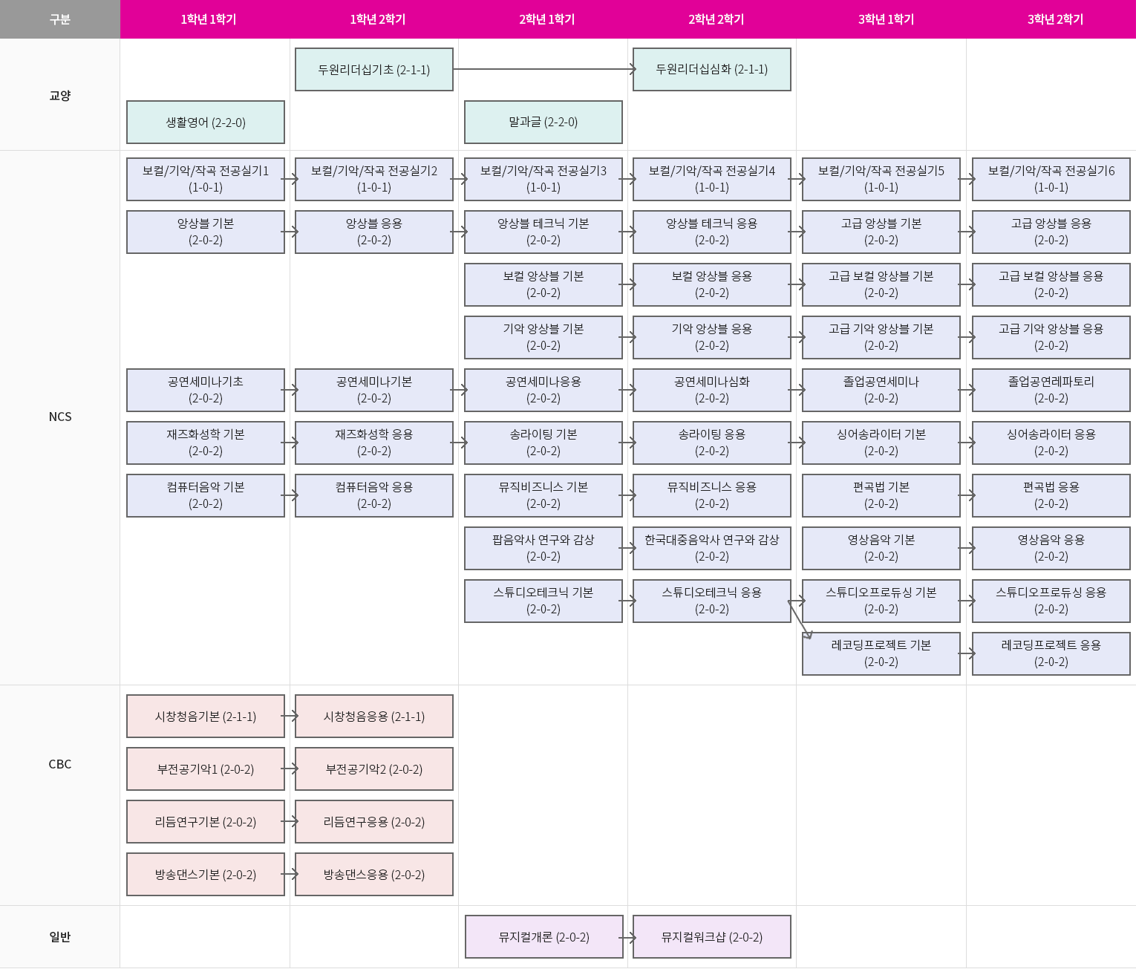Open the 기악 앙상블 기본 course
This screenshot has width=1136, height=969.
click(543, 337)
